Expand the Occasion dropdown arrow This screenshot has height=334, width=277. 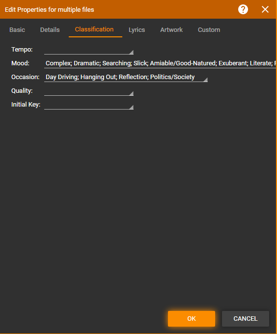[205, 80]
